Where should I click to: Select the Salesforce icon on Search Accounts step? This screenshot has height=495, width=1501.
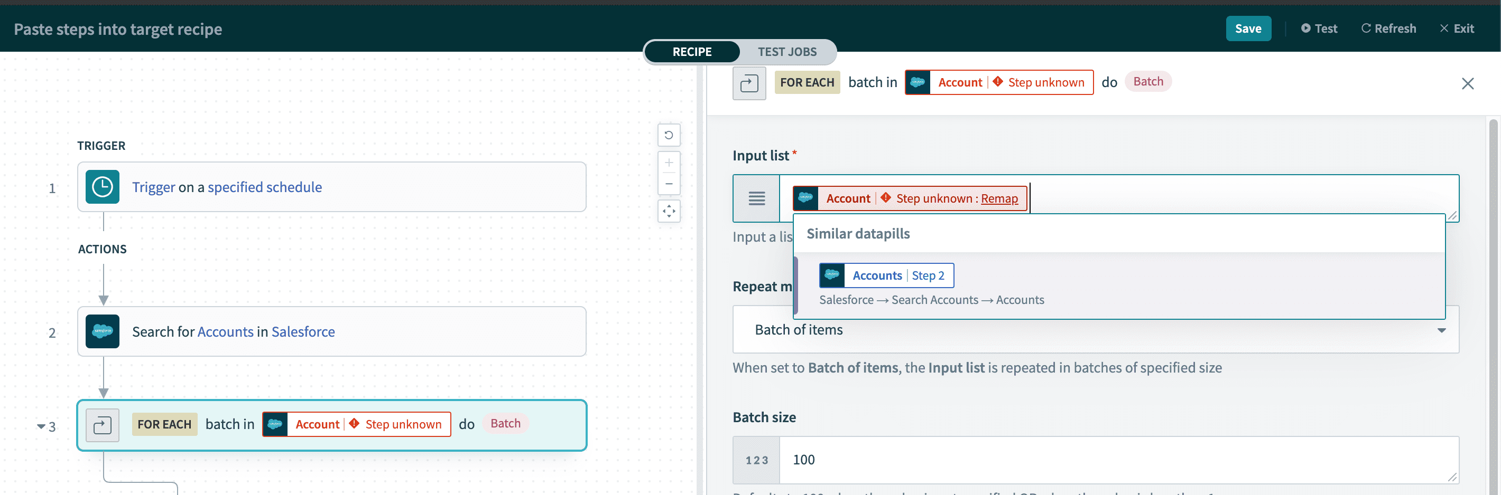click(103, 331)
